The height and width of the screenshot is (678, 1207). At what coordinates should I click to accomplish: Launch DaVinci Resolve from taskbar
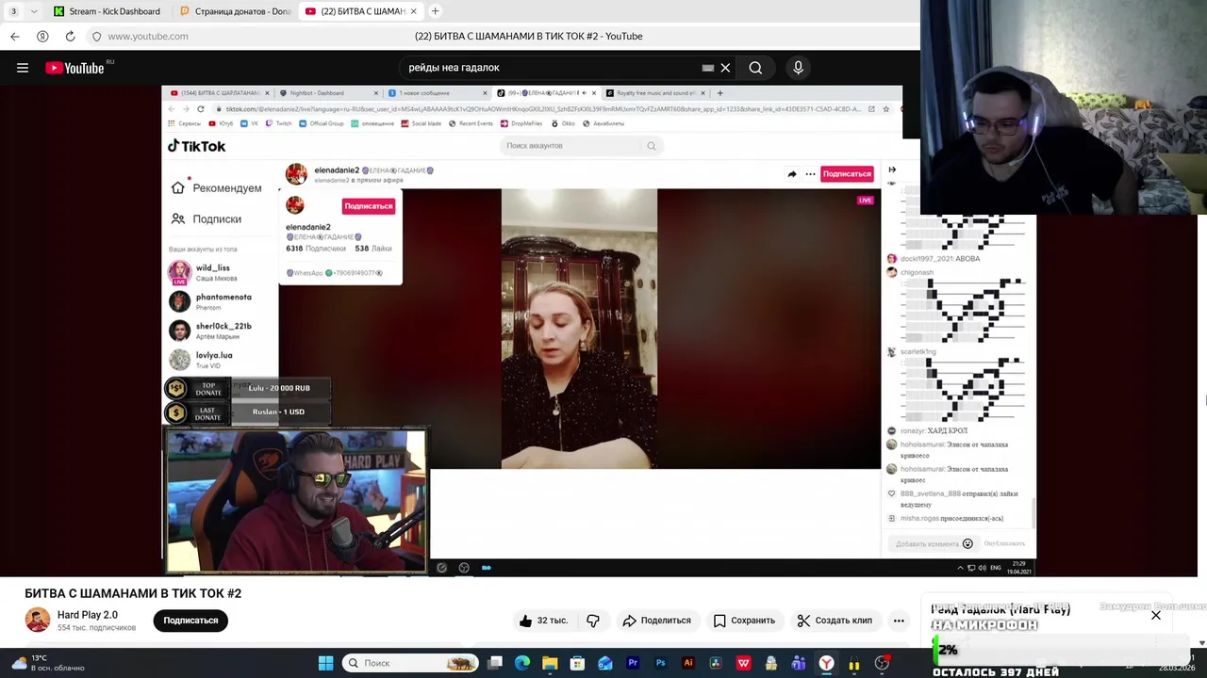(x=716, y=663)
